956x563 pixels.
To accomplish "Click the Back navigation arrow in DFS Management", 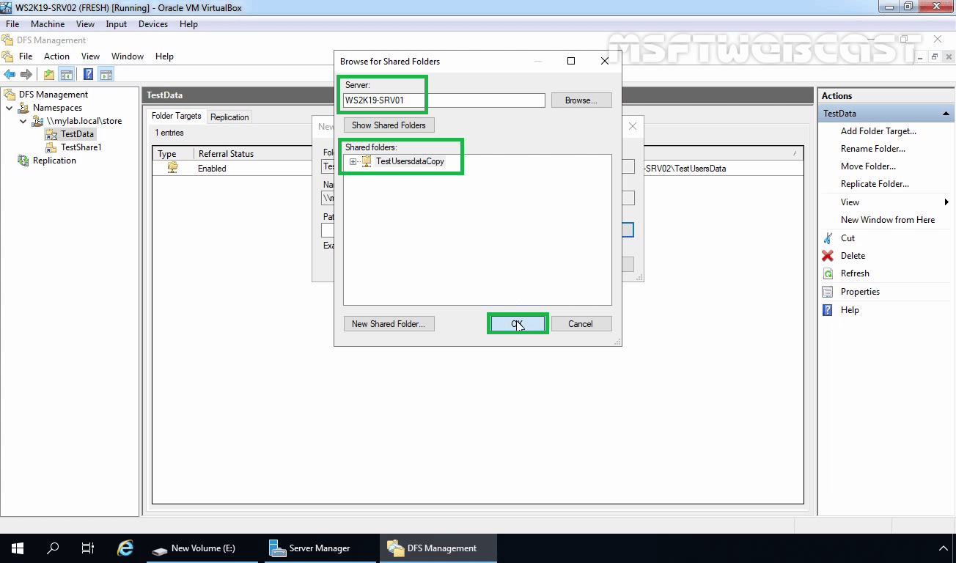I will 10,73.
